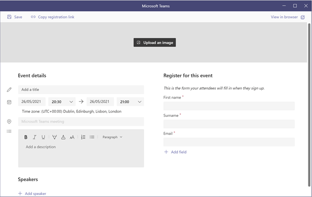Viewport: 312px width, 197px height.
Task: Open the text highlight colour tool
Action: pyautogui.click(x=54, y=137)
